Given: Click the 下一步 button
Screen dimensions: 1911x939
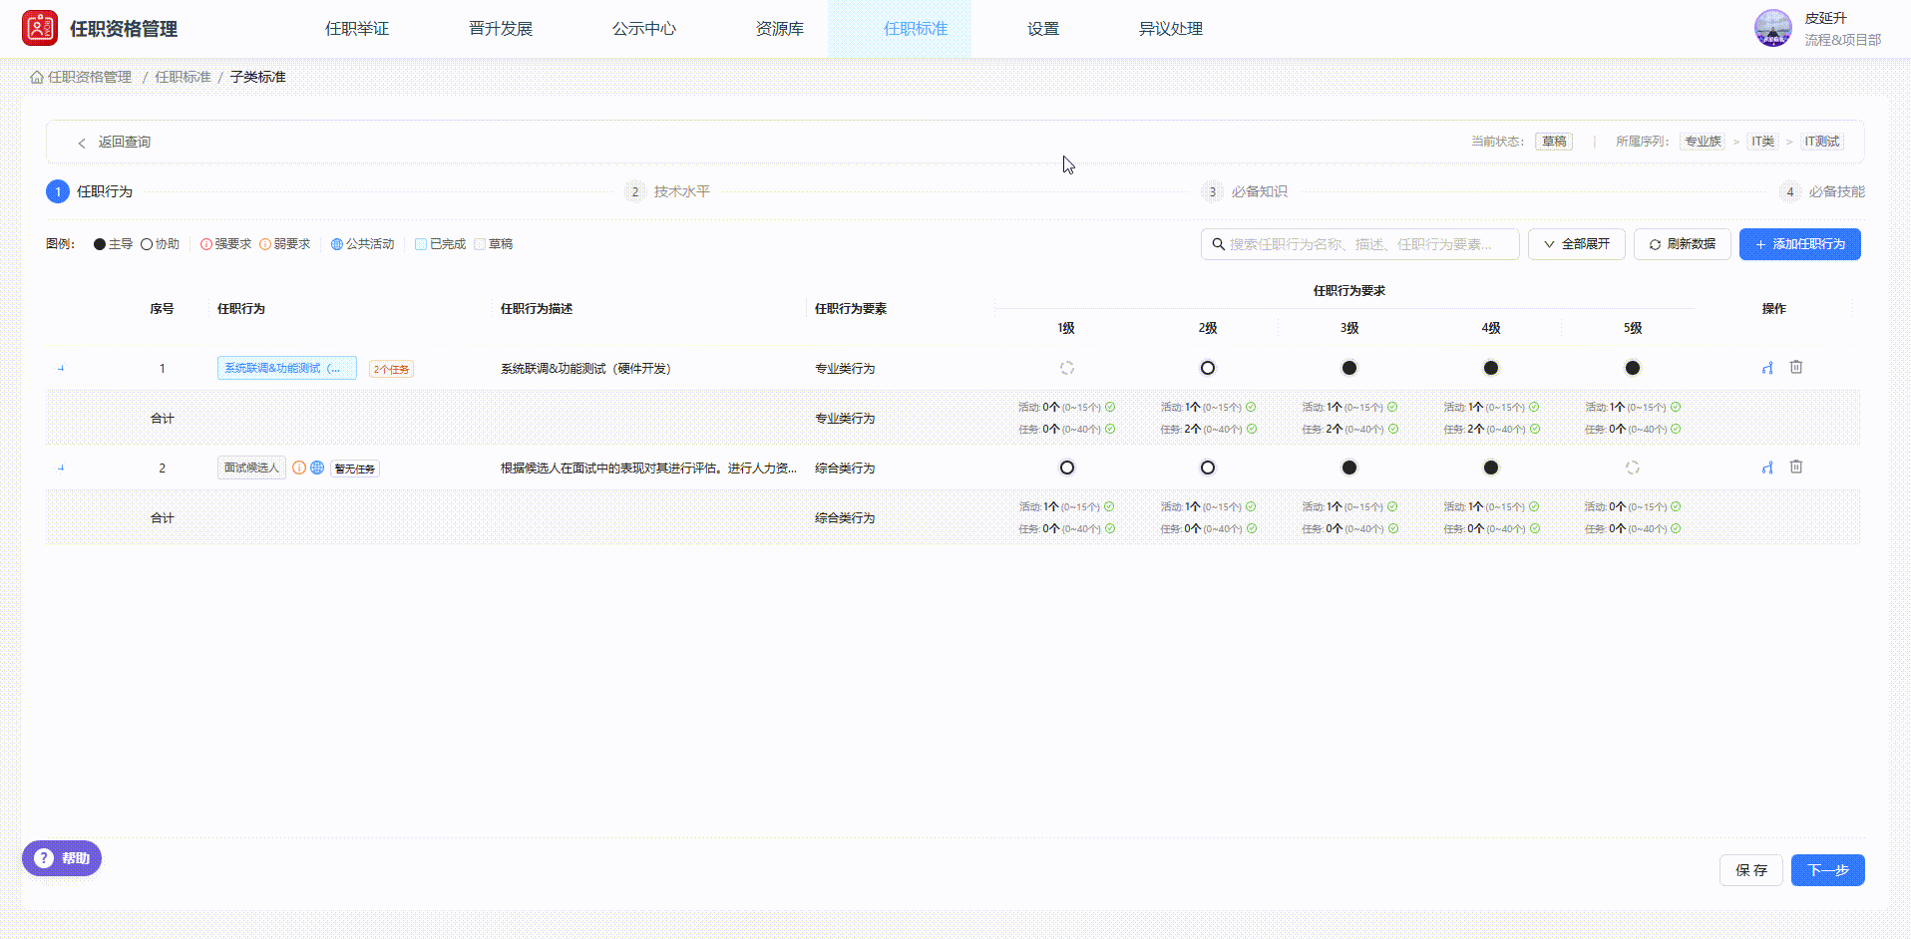Looking at the screenshot, I should [x=1827, y=870].
